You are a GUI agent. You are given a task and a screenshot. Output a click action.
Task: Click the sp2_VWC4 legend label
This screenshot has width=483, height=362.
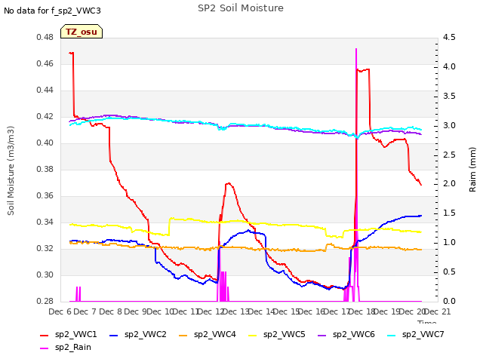pos(214,334)
